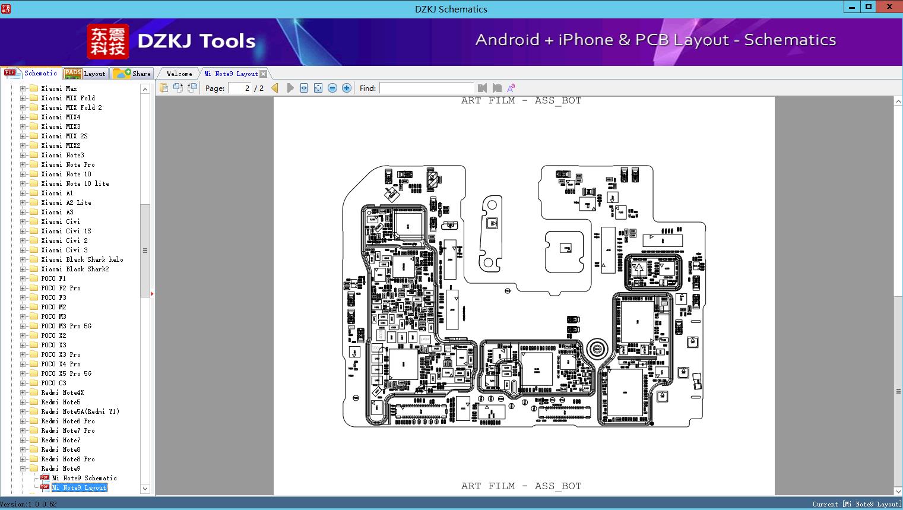This screenshot has height=510, width=903.
Task: Toggle match case search option icon
Action: 511,88
